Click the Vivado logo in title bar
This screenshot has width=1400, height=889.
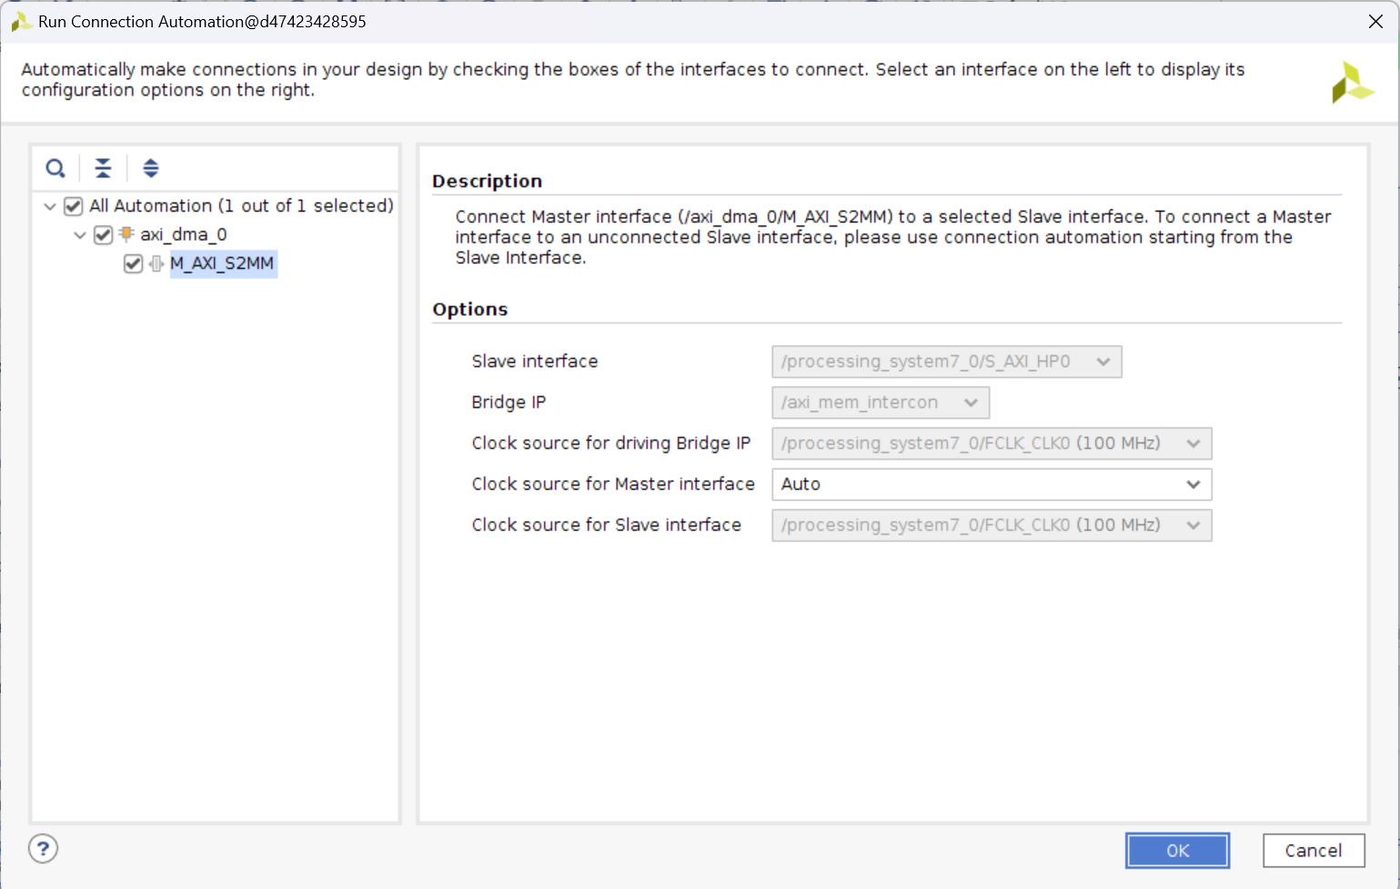tap(20, 22)
